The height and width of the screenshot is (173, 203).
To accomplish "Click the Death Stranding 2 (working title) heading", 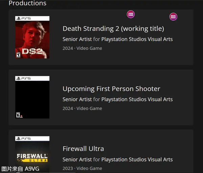I will coord(113,29).
